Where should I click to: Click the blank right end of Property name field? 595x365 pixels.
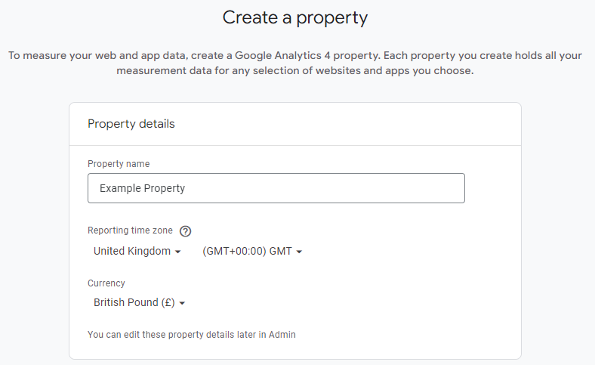(418, 188)
